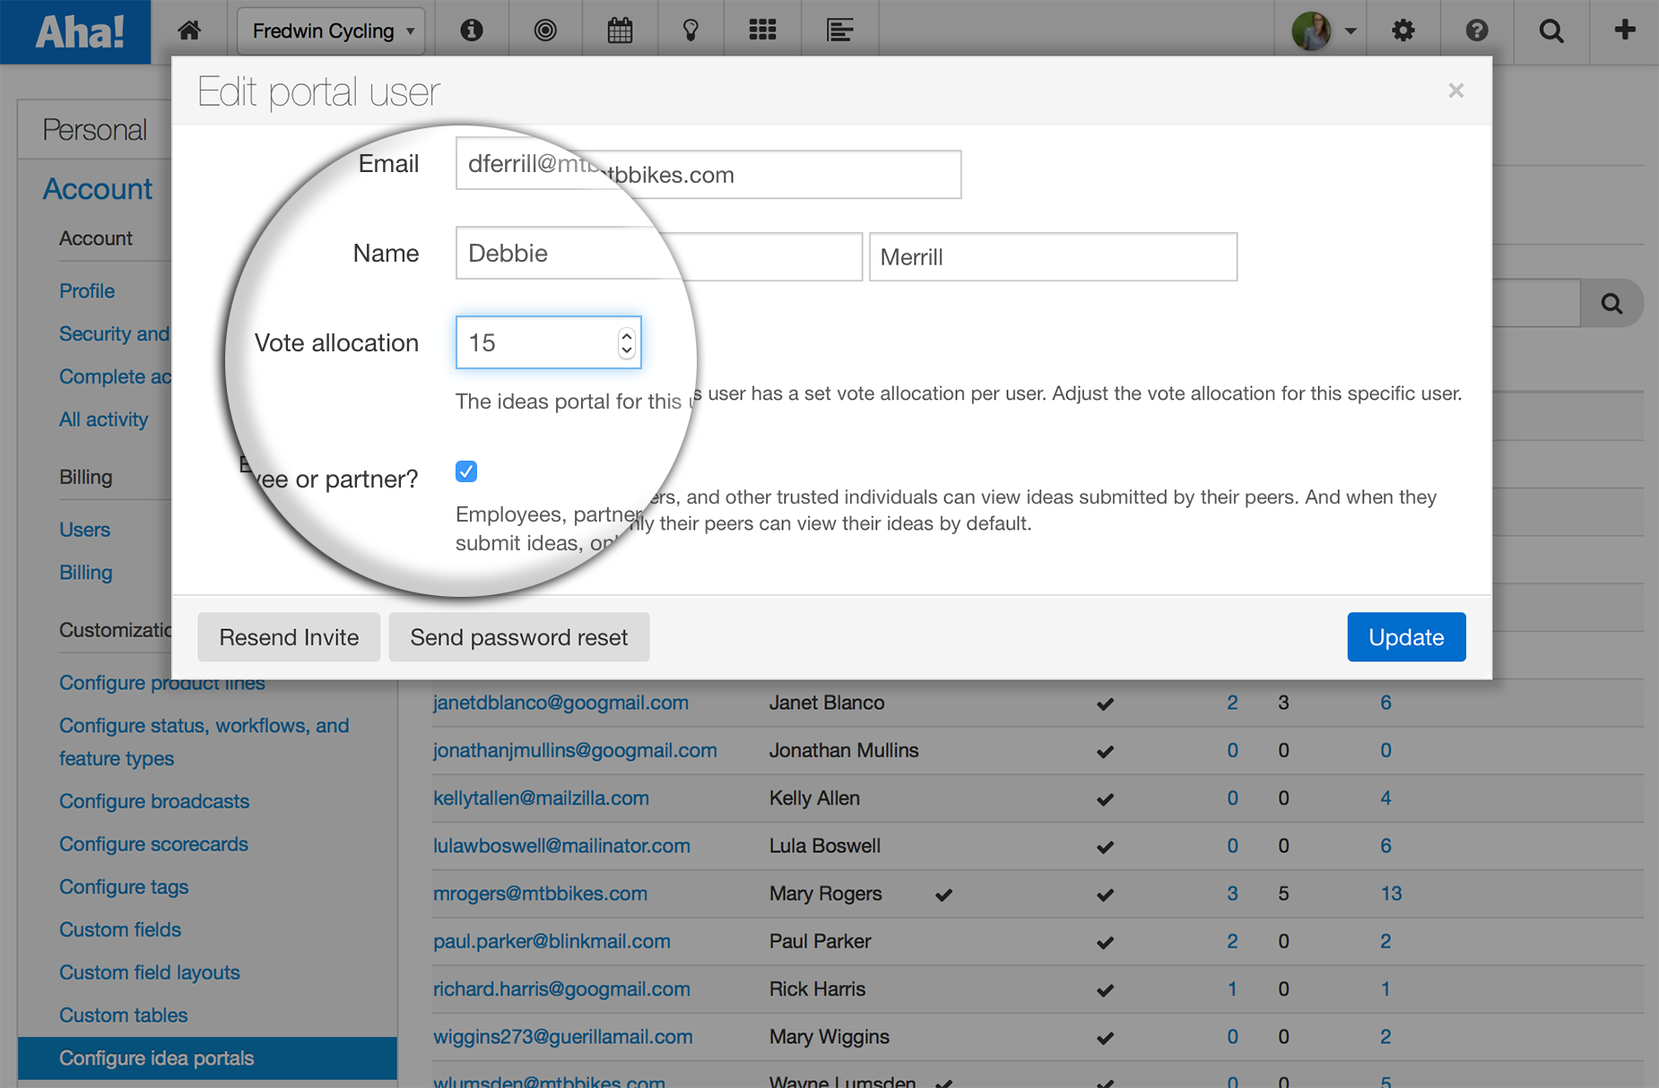Screen dimensions: 1659x1088
Task: Click the last name field with Merrill
Action: 1054,257
